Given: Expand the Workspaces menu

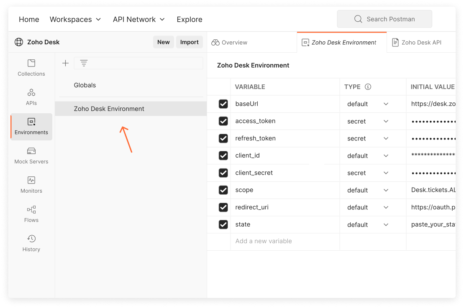Looking at the screenshot, I should (75, 19).
